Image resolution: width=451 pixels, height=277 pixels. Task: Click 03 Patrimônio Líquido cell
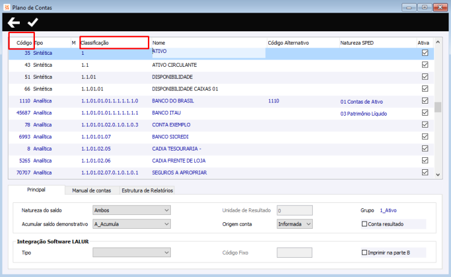click(364, 113)
